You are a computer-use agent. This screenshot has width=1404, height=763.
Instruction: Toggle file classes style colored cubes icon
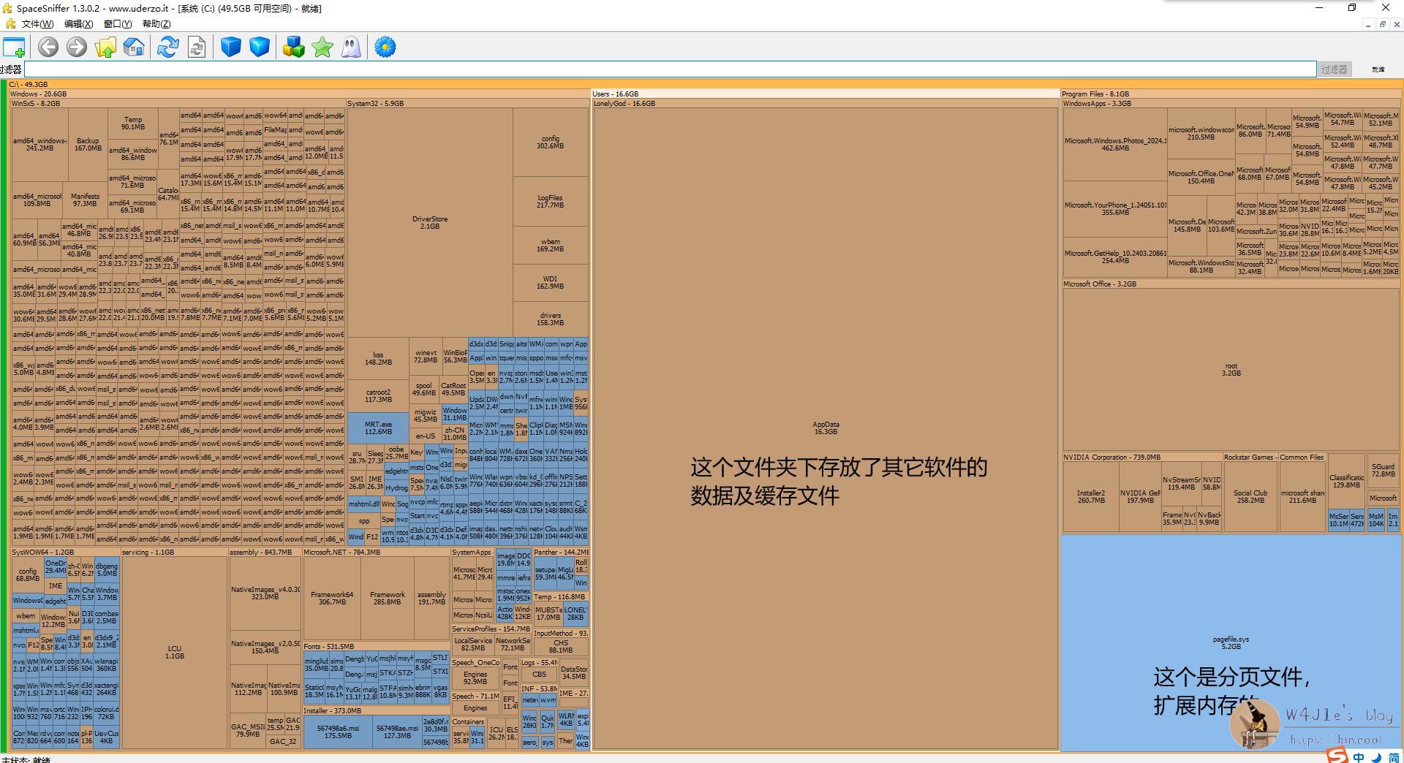tap(294, 48)
